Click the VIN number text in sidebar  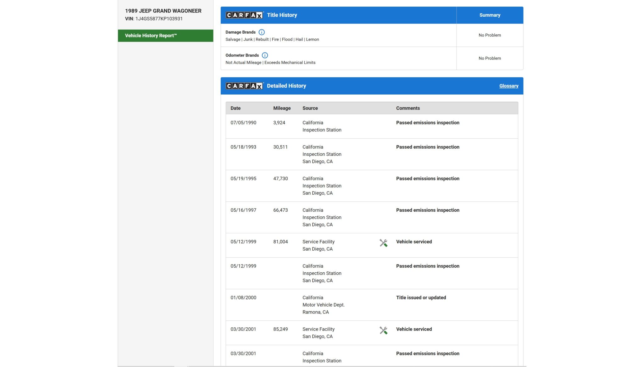point(159,19)
